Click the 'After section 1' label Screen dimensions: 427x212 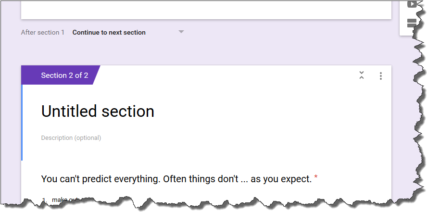[42, 33]
